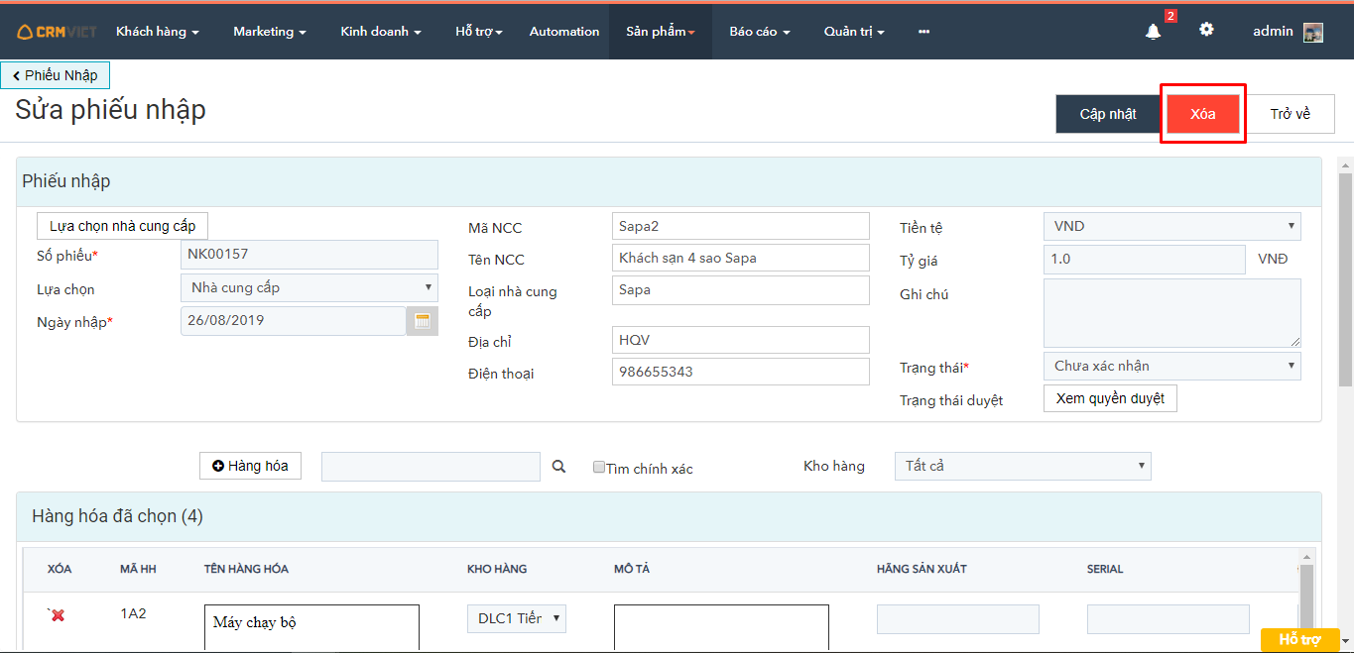Remove the Máy chạy bộ row with red X
1354x653 pixels.
pyautogui.click(x=58, y=615)
